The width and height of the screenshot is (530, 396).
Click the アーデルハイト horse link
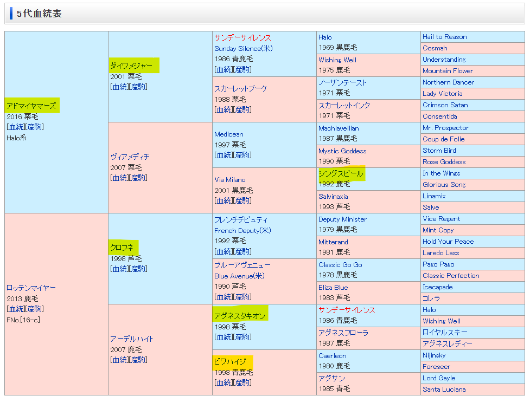tap(132, 339)
